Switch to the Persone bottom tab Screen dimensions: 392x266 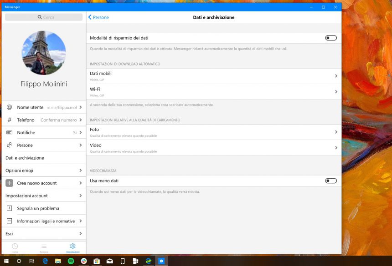coord(44,248)
